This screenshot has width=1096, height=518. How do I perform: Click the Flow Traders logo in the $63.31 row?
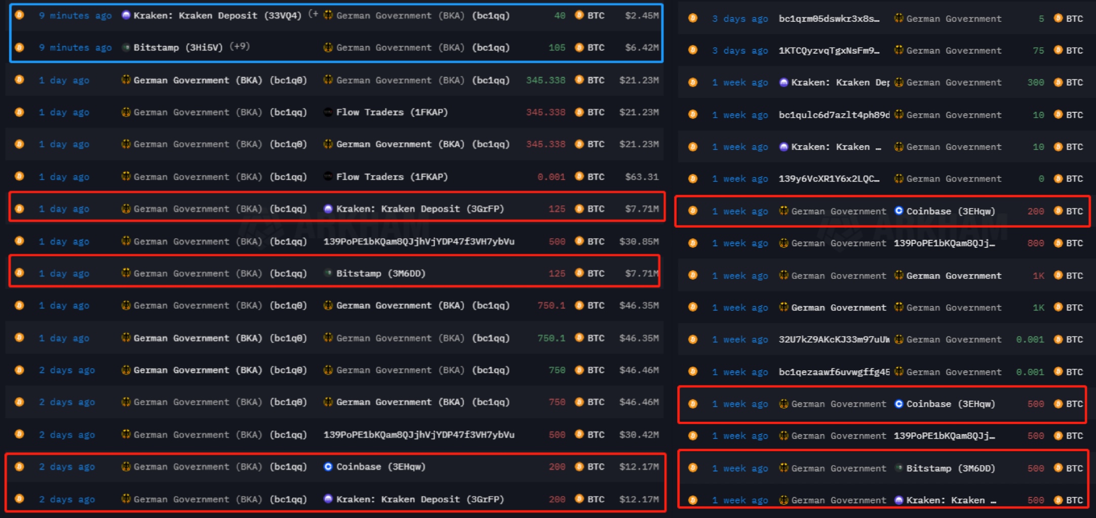pyautogui.click(x=328, y=177)
